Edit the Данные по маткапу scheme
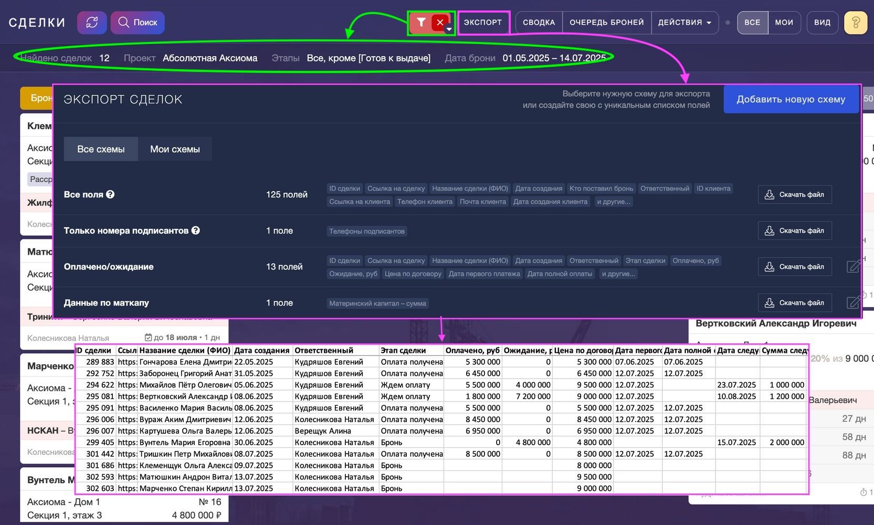The width and height of the screenshot is (874, 525). click(854, 303)
